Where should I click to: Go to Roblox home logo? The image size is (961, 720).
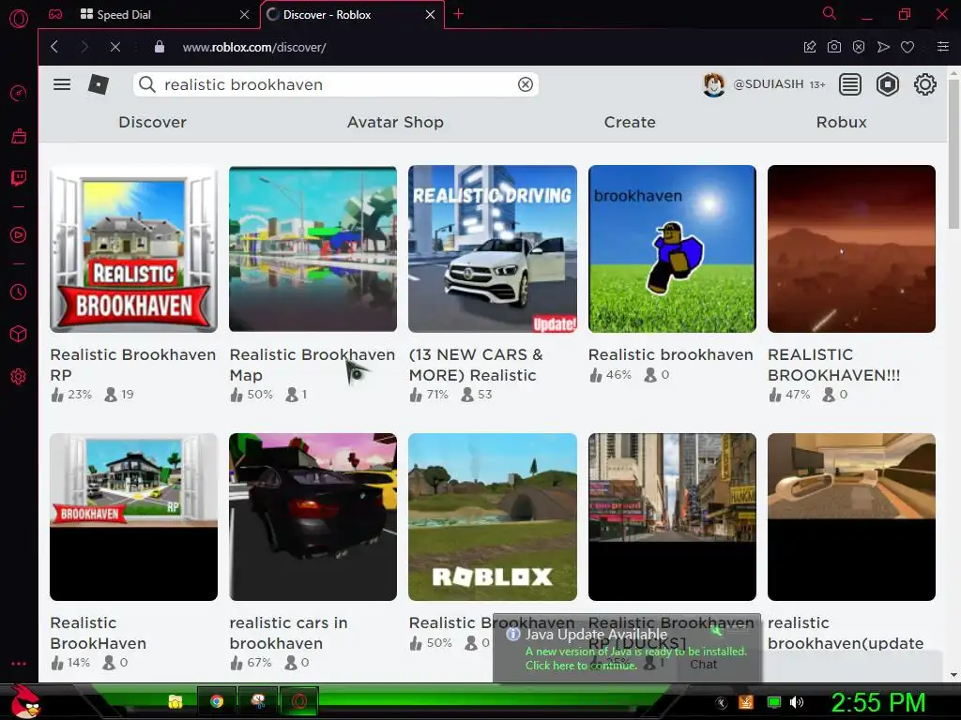coord(99,84)
